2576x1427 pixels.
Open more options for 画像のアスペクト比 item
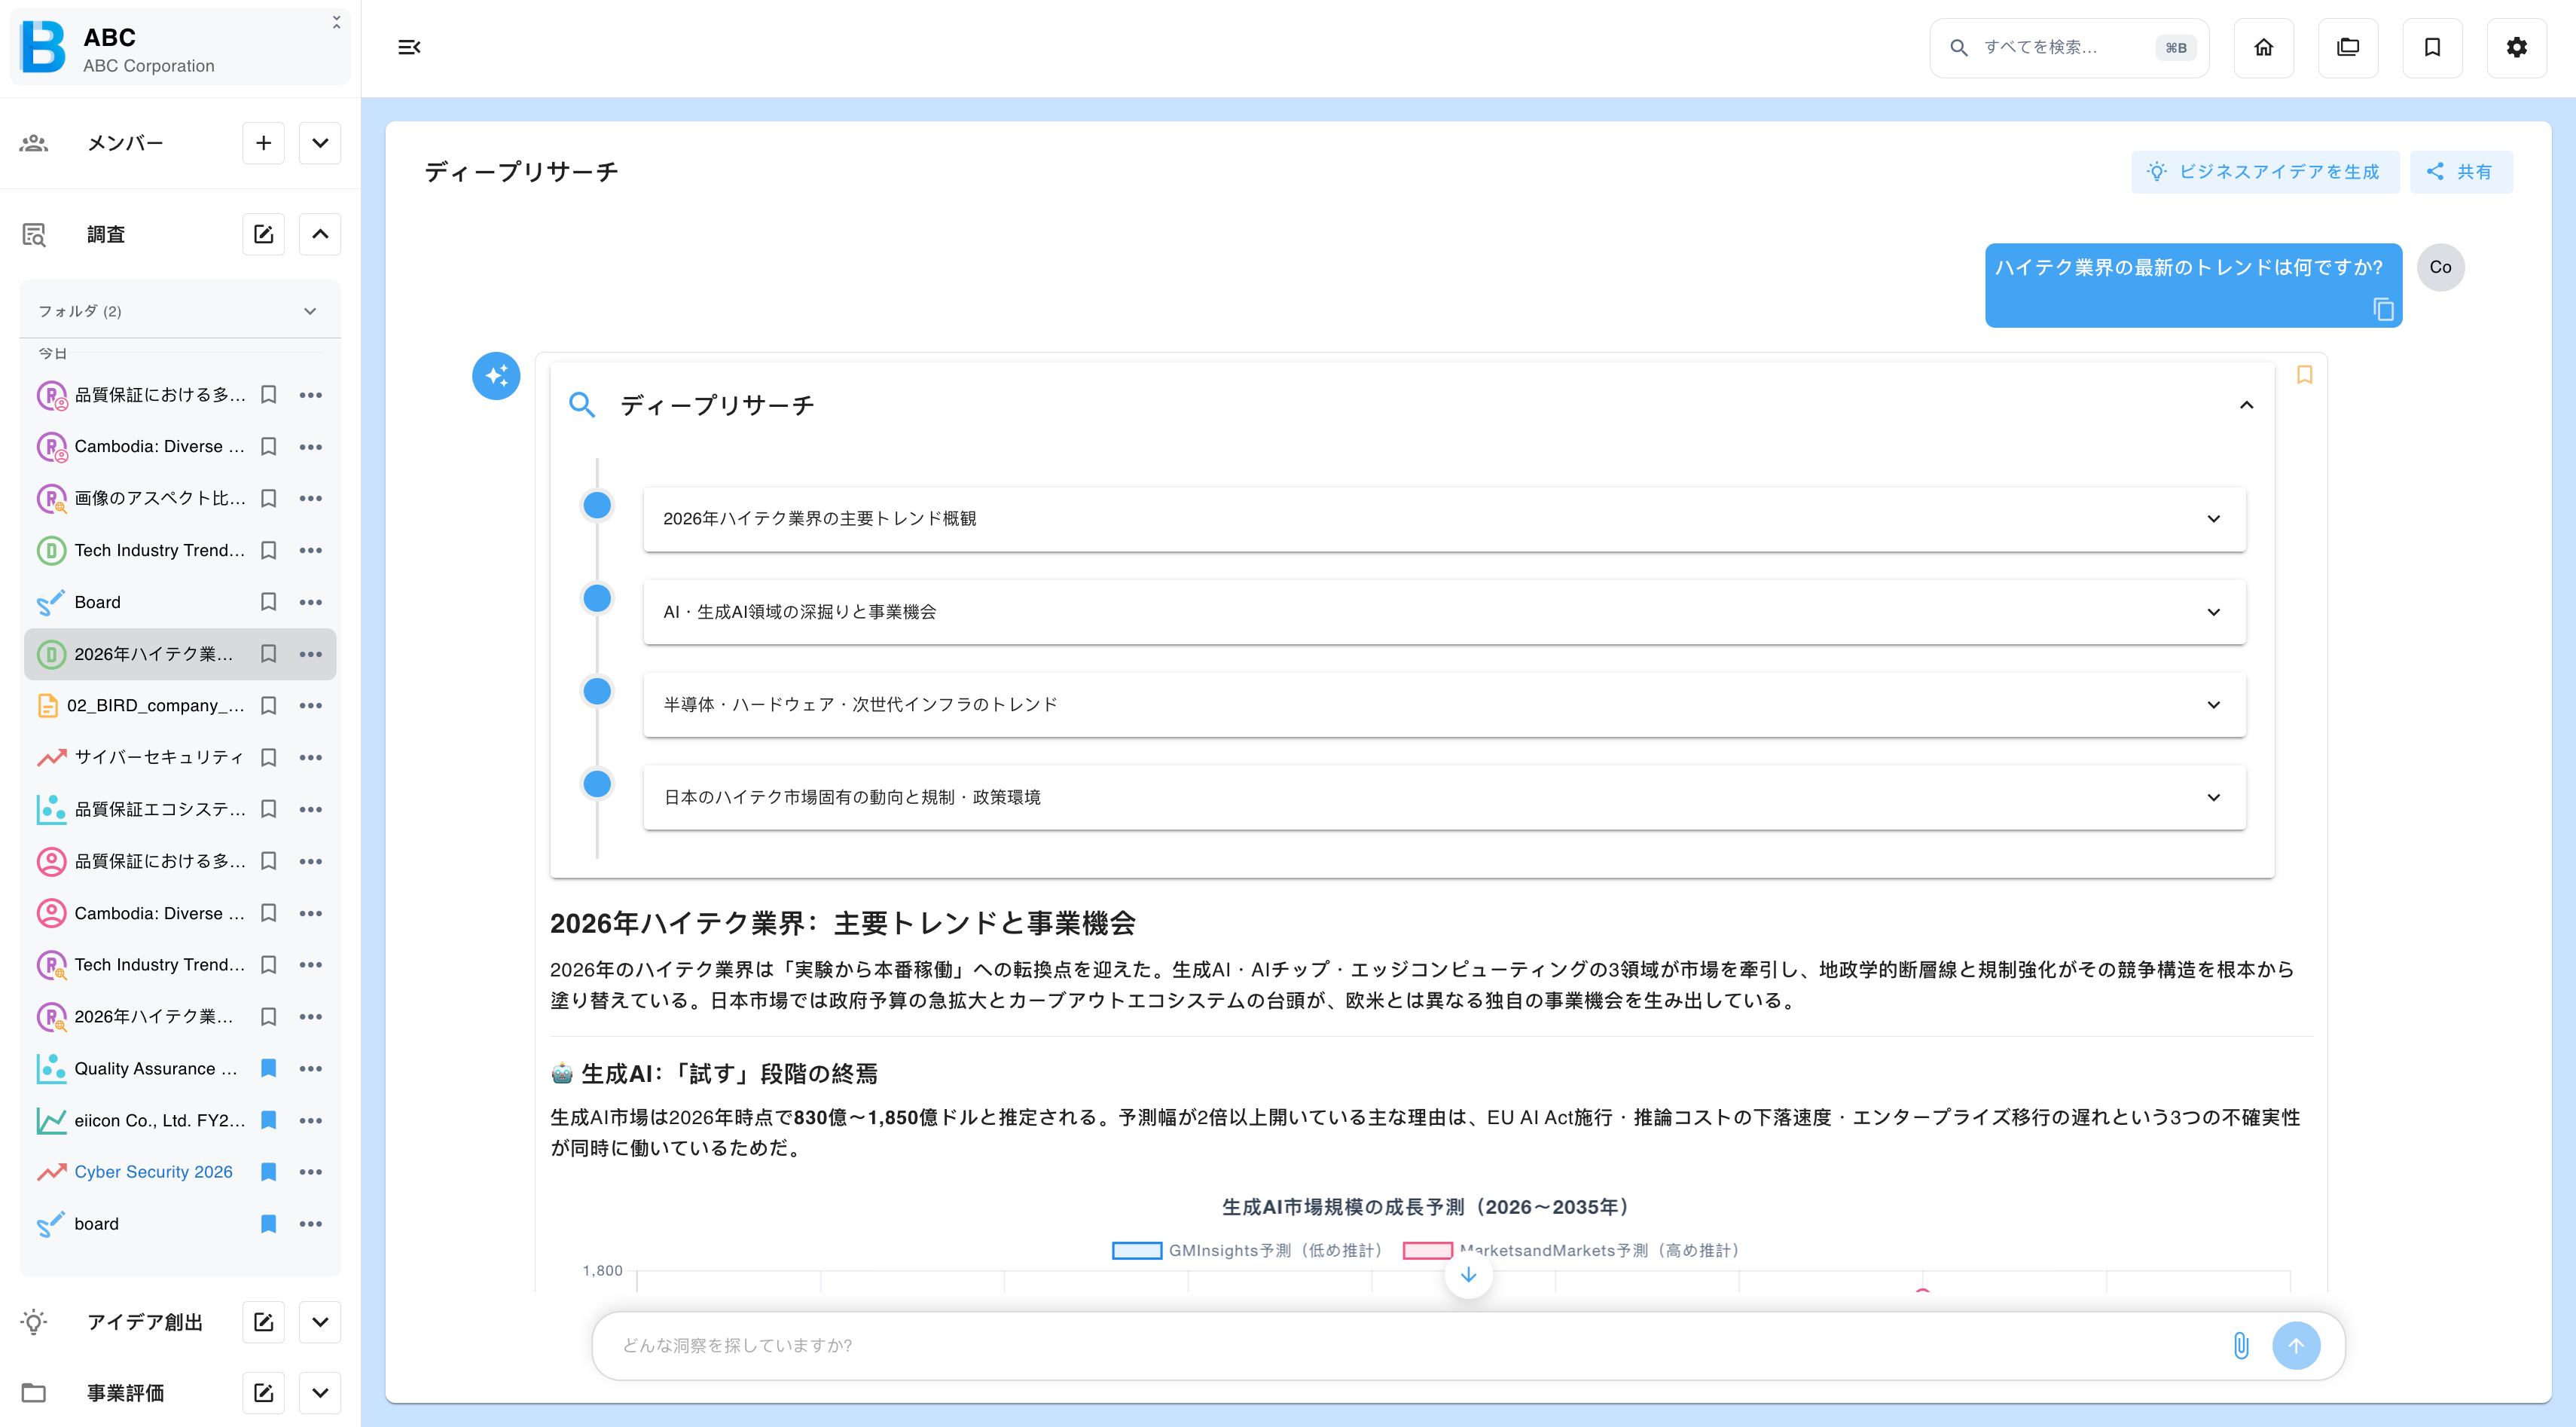pos(311,498)
